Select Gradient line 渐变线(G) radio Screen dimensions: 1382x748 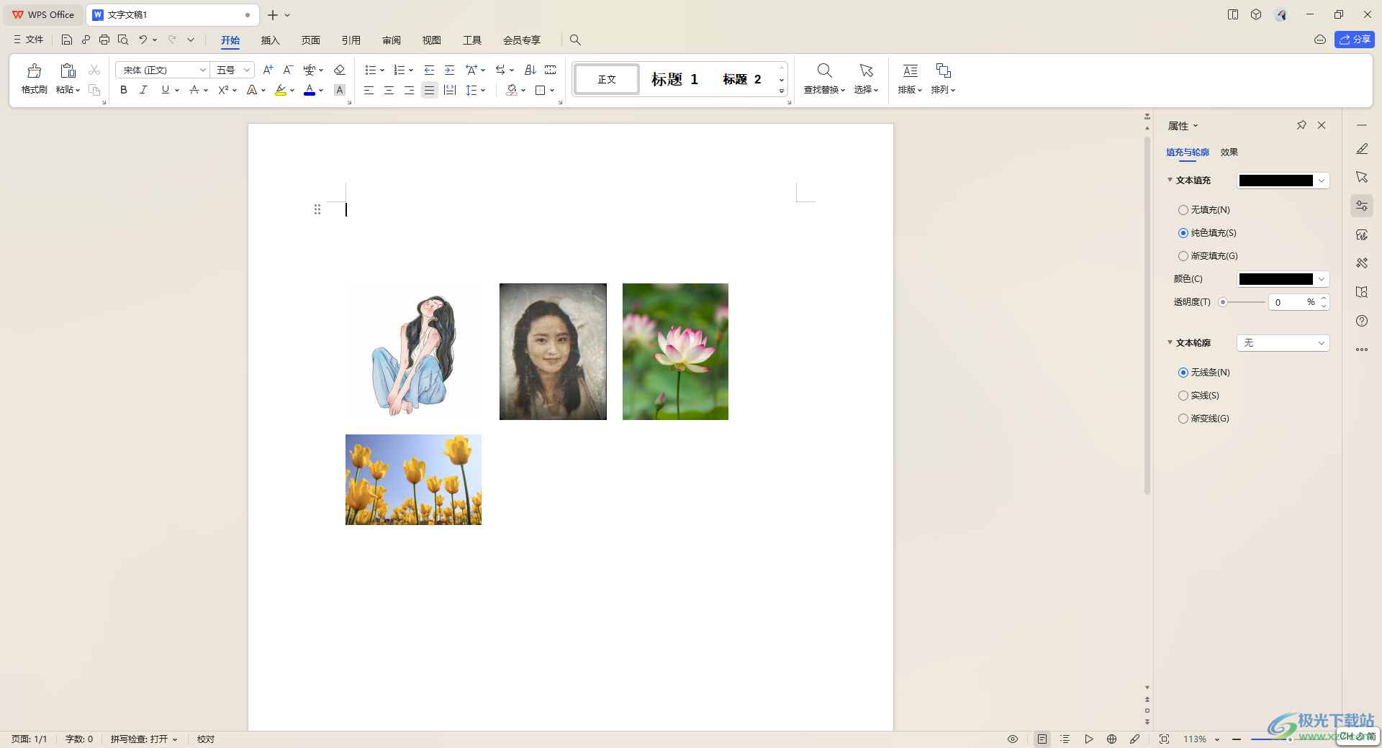(x=1183, y=419)
